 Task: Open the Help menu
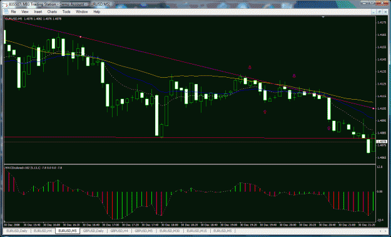[x=97, y=12]
